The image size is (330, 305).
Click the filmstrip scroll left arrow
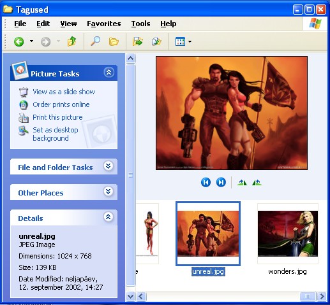[x=141, y=296]
